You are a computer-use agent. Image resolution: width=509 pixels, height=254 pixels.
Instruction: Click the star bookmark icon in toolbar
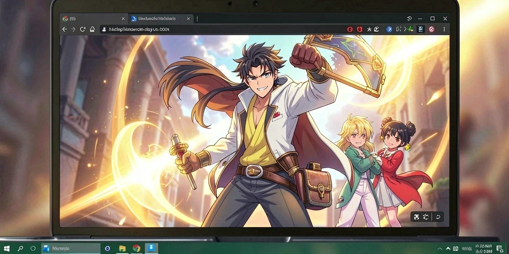(369, 29)
